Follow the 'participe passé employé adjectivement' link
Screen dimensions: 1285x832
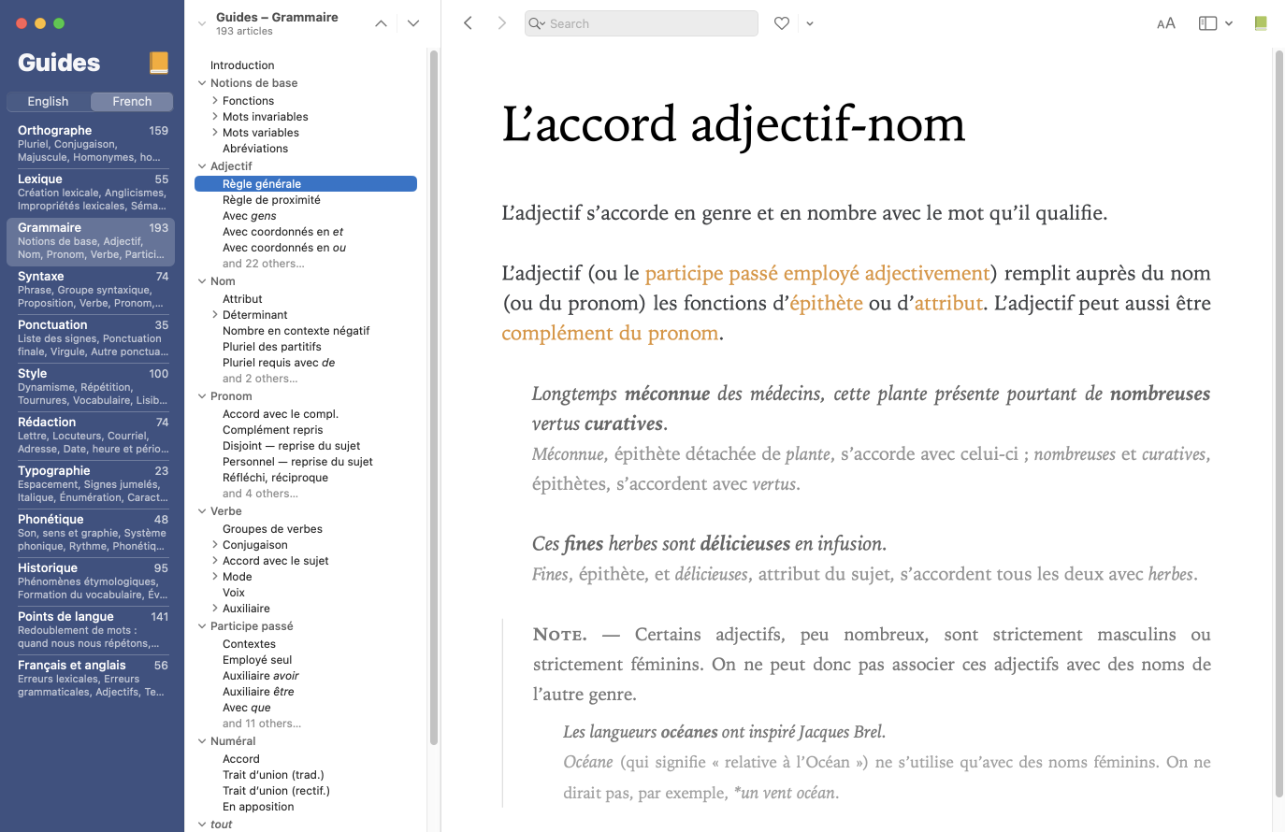[816, 273]
